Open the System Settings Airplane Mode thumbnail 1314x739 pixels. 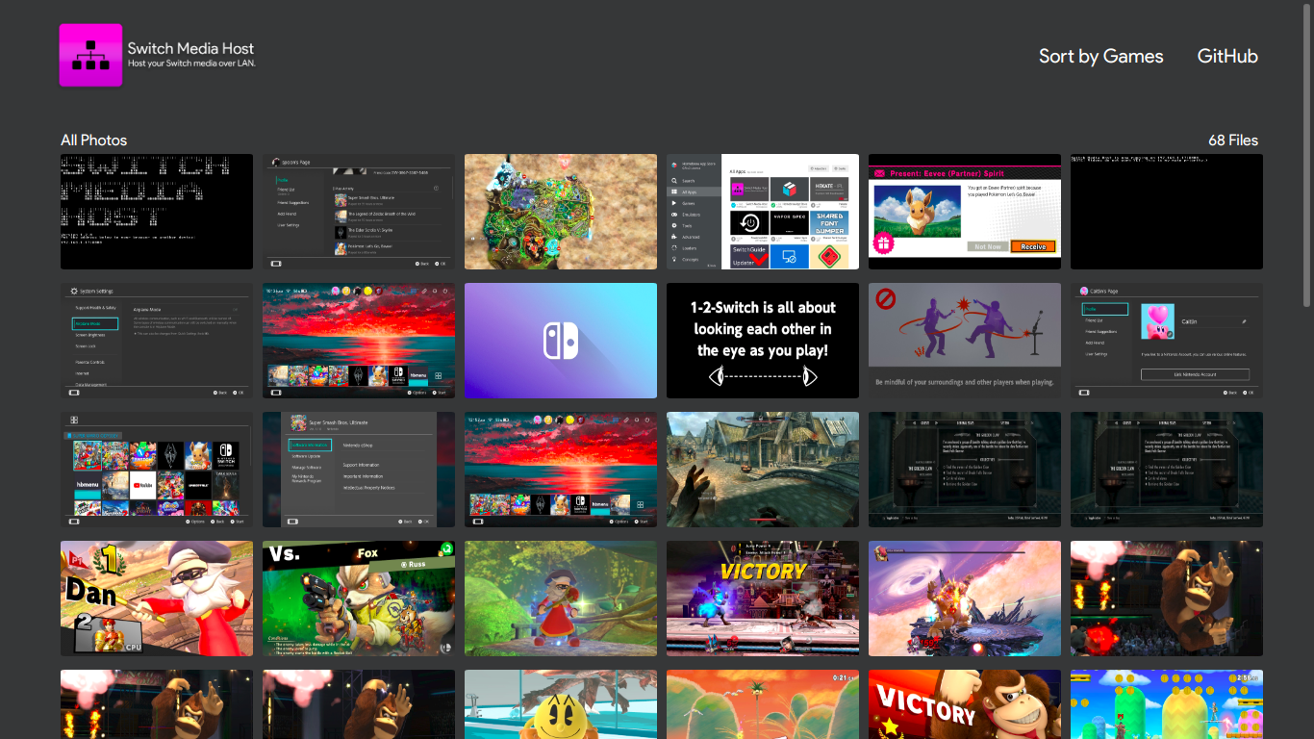click(x=157, y=341)
